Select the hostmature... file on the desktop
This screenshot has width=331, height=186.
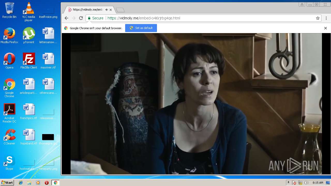[x=28, y=165]
